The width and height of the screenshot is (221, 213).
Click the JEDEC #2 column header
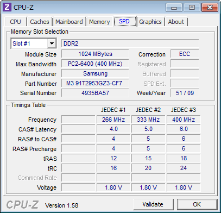[x=148, y=110]
